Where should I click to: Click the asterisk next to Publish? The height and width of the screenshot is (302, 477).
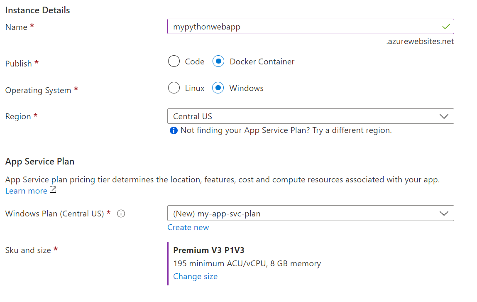pos(37,64)
